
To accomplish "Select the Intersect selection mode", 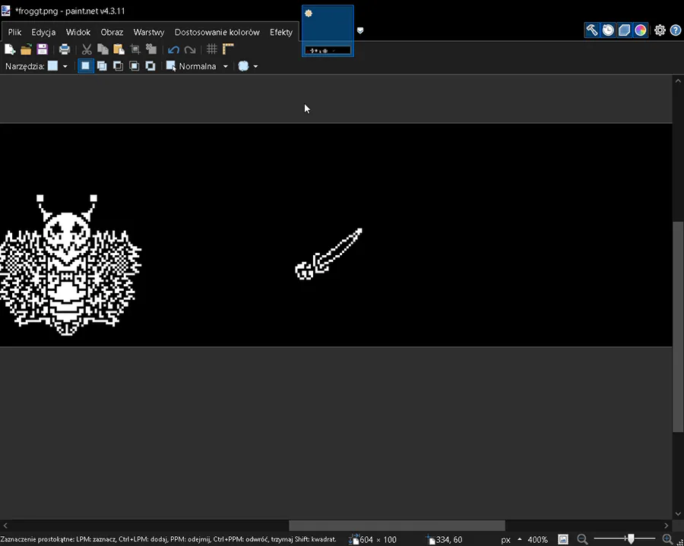I will point(134,66).
